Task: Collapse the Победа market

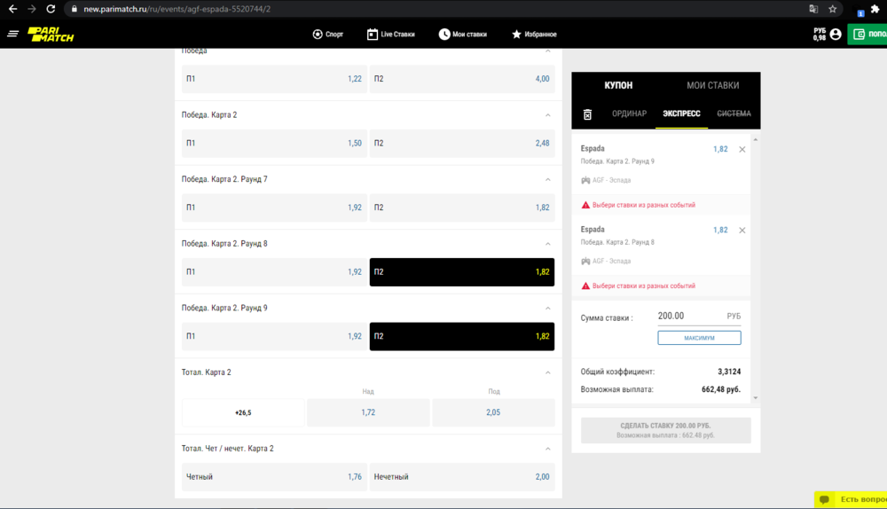Action: pyautogui.click(x=547, y=51)
